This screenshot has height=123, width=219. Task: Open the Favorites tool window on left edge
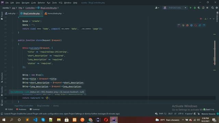click(x=2, y=91)
